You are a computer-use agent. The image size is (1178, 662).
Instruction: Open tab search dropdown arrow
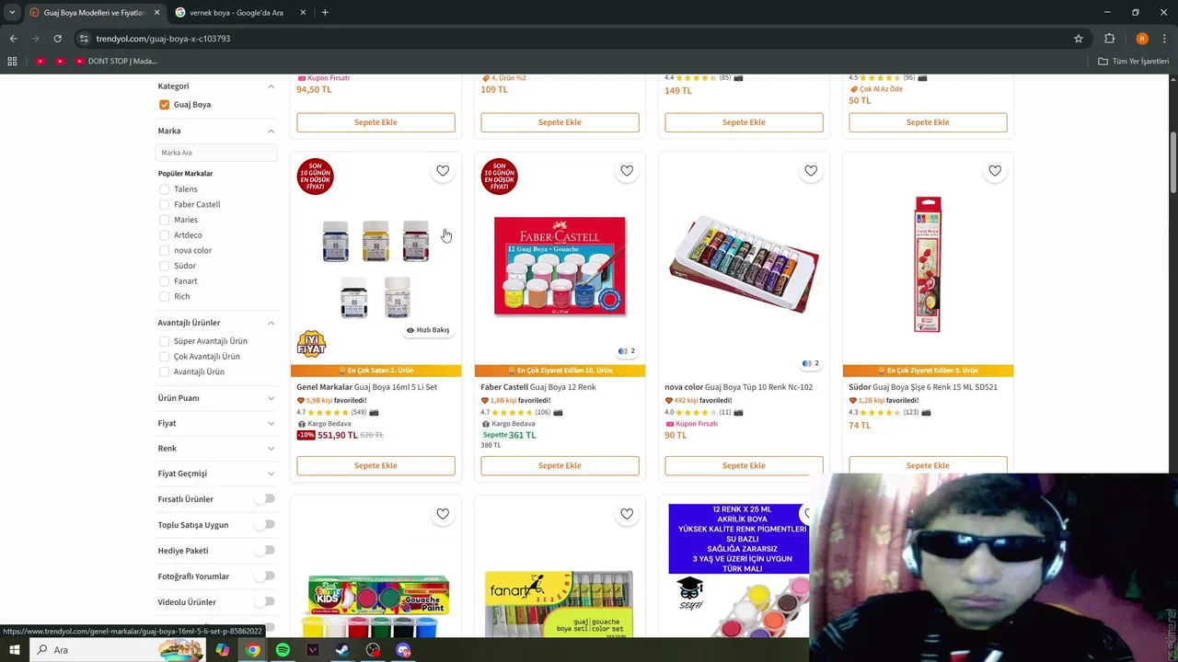12,12
